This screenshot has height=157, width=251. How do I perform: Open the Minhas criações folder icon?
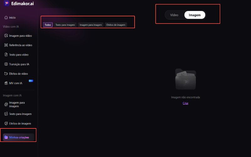coord(6,137)
